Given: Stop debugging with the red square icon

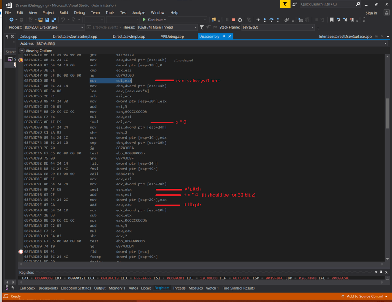Looking at the screenshot, I should pos(234,20).
